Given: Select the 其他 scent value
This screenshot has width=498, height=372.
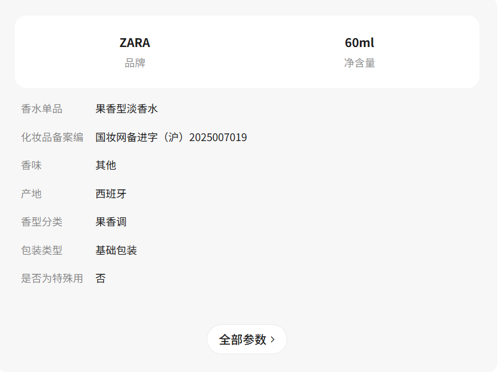Looking at the screenshot, I should pyautogui.click(x=106, y=165).
